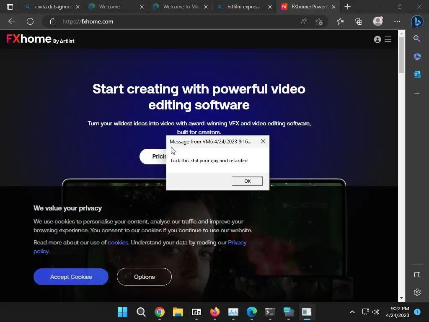The height and width of the screenshot is (322, 429).
Task: Click OK in the VM6 message dialog
Action: pos(247,181)
